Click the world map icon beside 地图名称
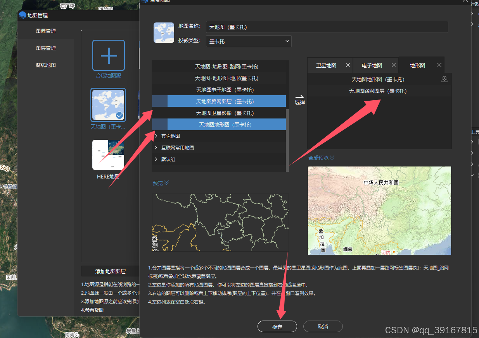479x338 pixels. pos(164,33)
